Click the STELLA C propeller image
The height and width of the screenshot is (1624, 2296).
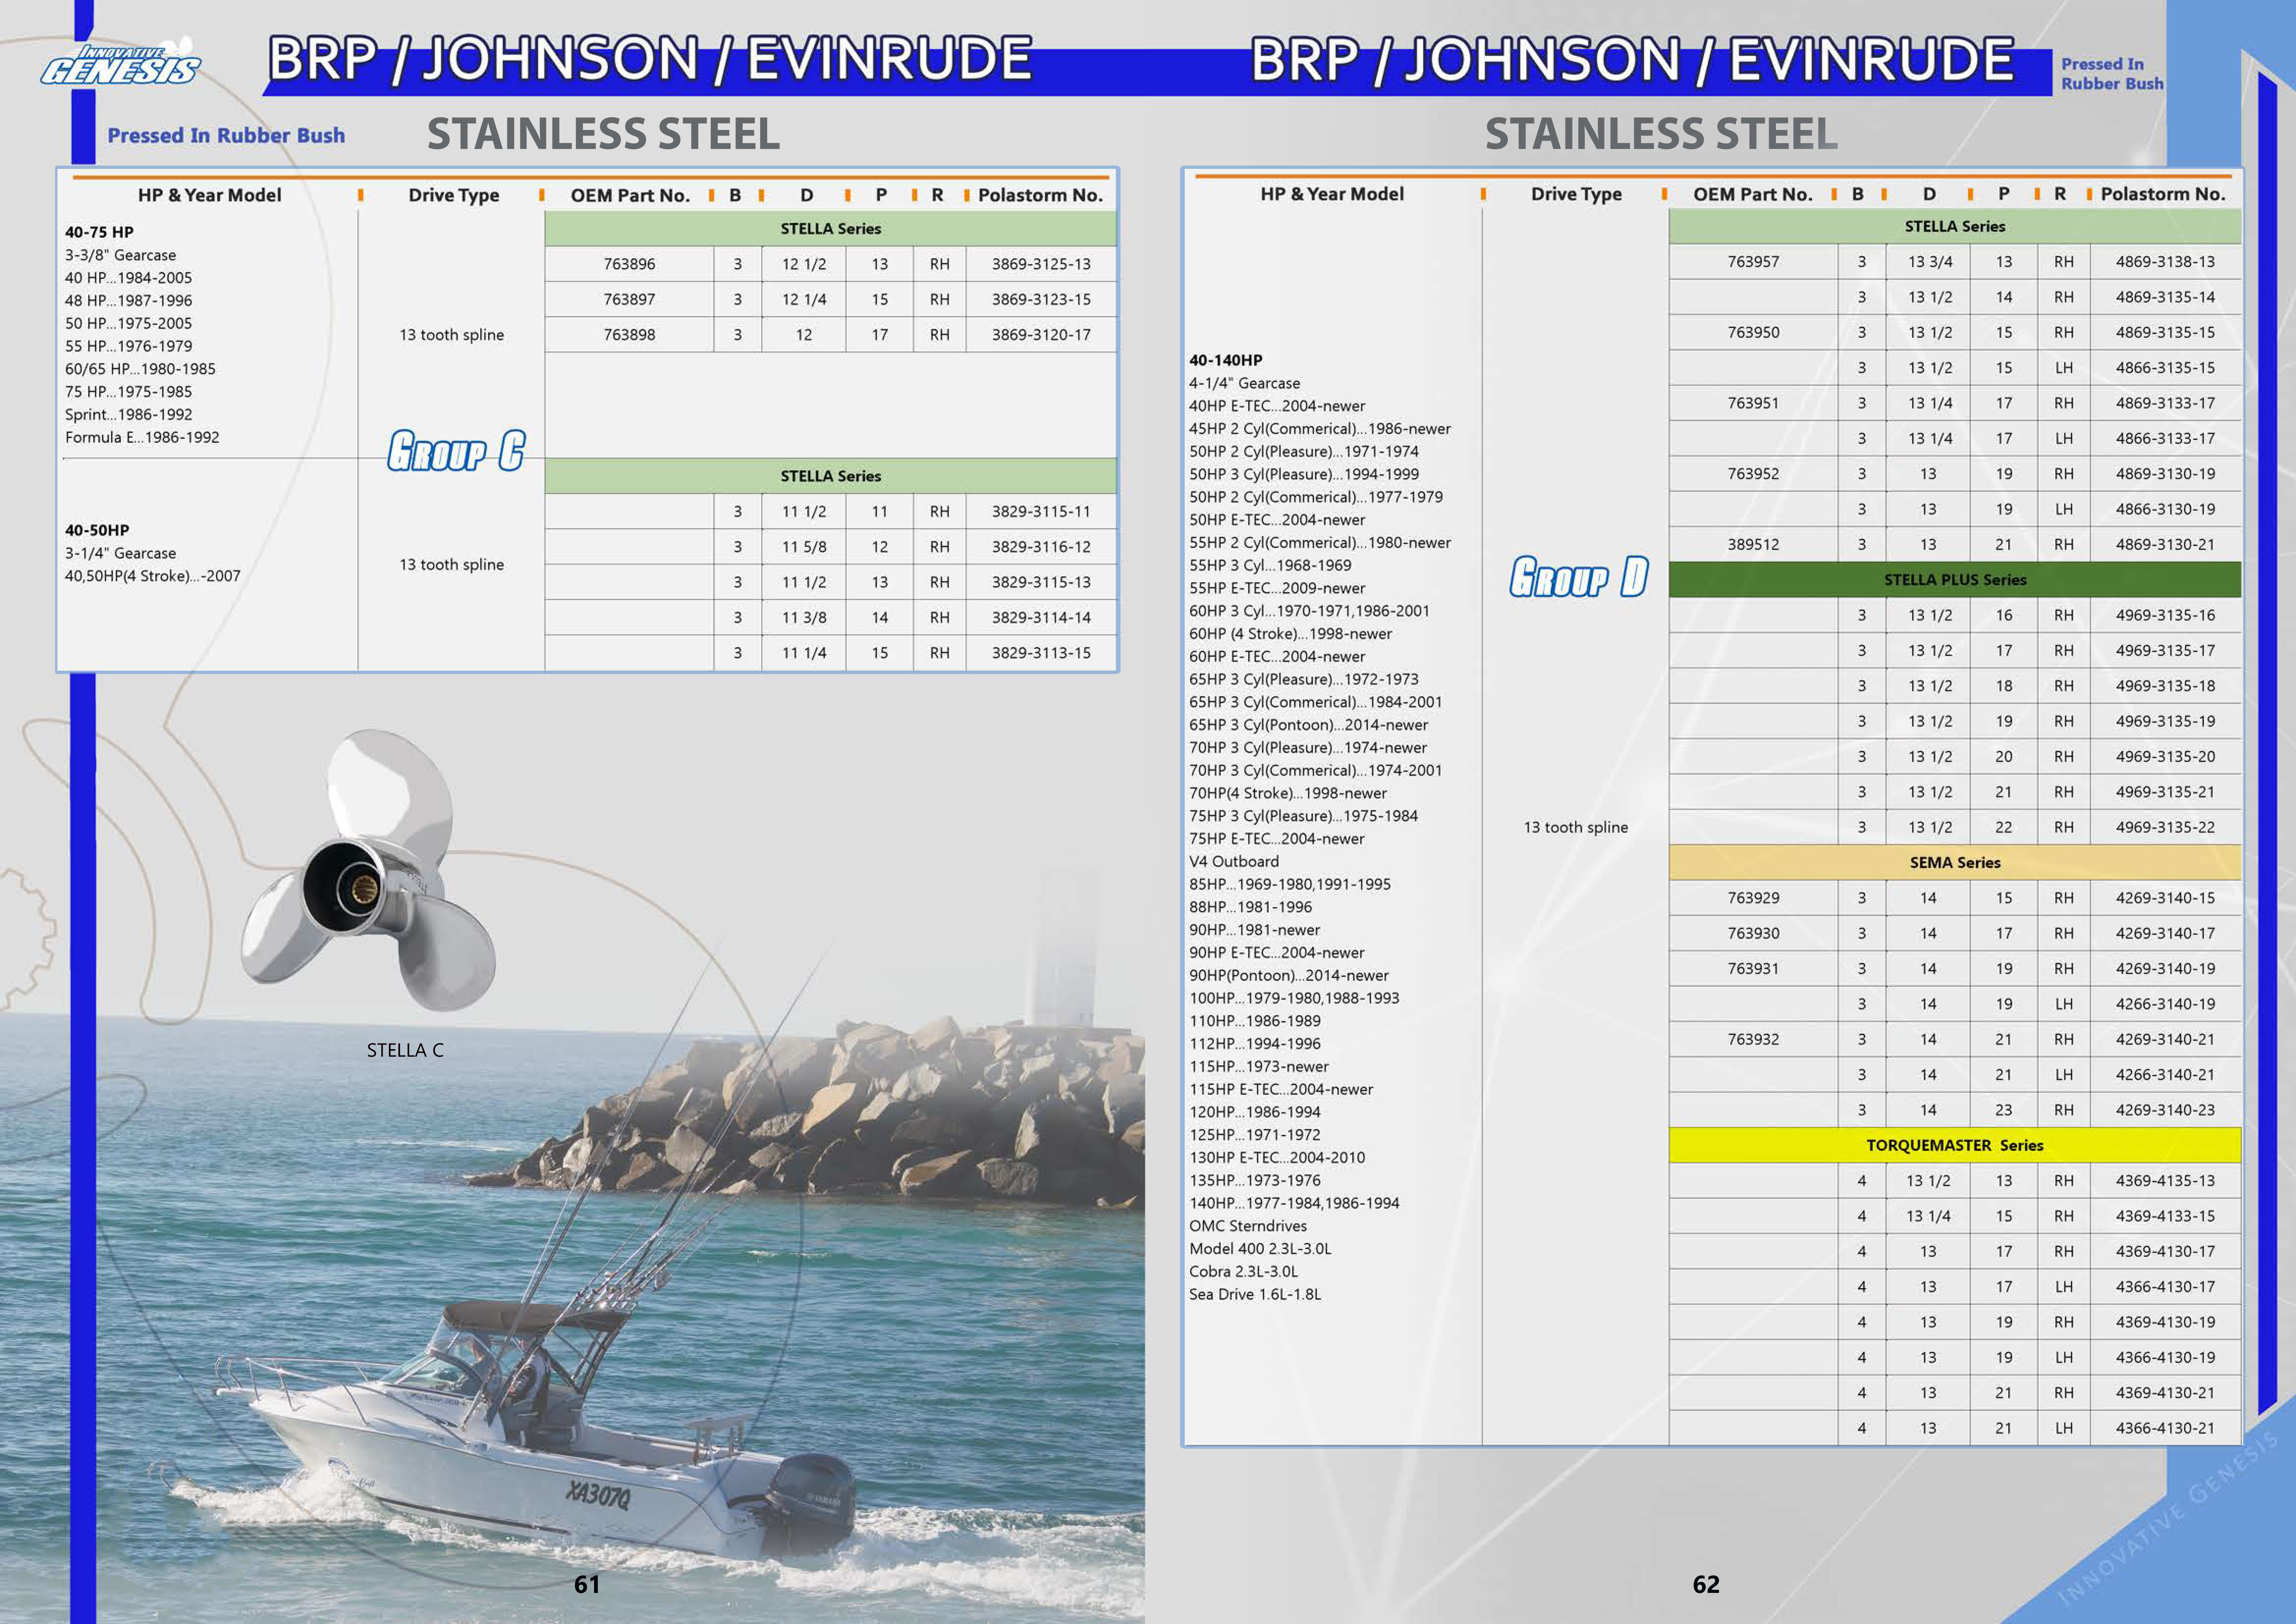tap(368, 871)
